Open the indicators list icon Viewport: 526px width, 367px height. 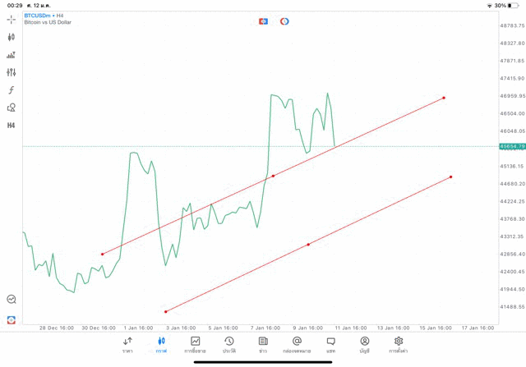12,55
